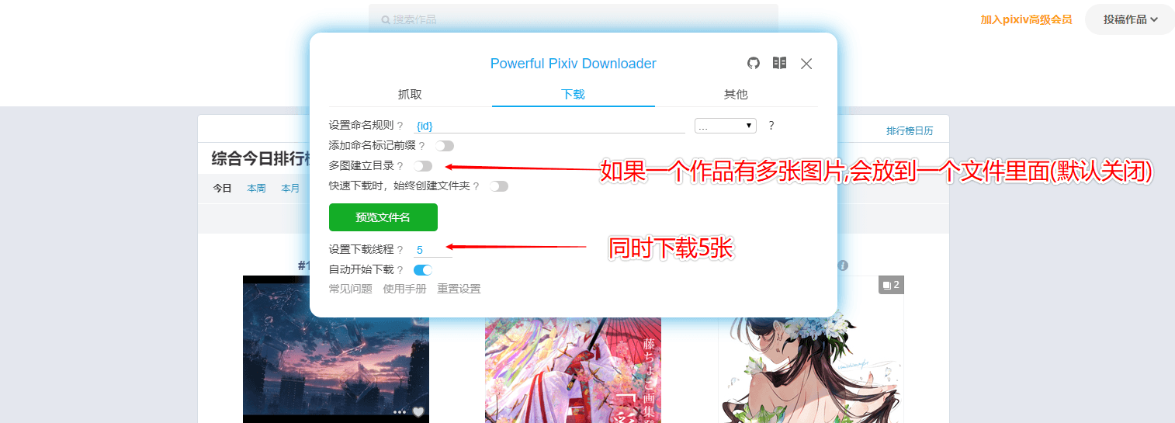1175x423 pixels.
Task: Click the help question mark after naming dropdown
Action: click(x=771, y=125)
